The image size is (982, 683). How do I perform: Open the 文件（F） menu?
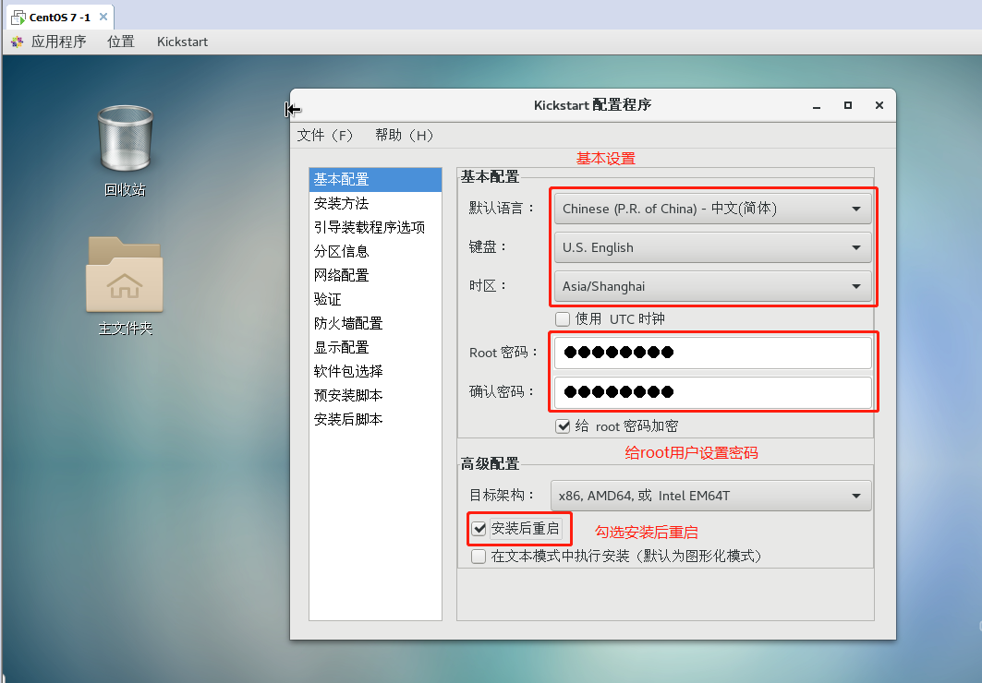click(325, 135)
